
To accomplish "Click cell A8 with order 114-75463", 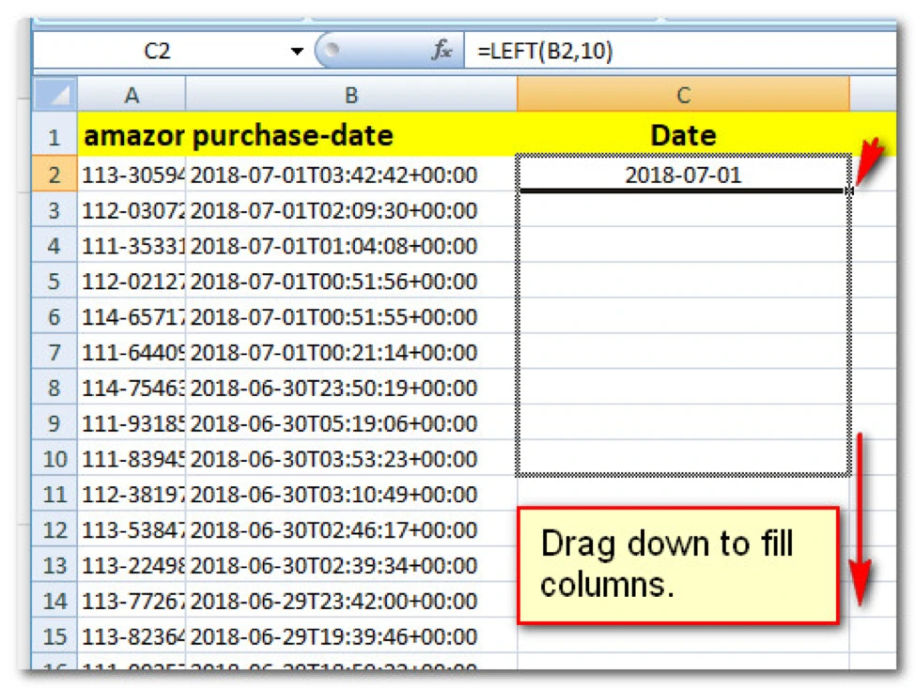I will (x=132, y=388).
